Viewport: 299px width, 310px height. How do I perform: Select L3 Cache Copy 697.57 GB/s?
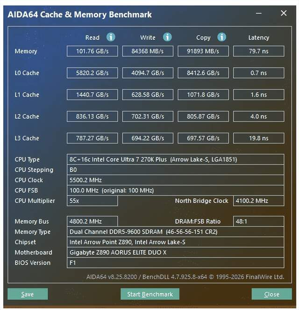tap(203, 138)
